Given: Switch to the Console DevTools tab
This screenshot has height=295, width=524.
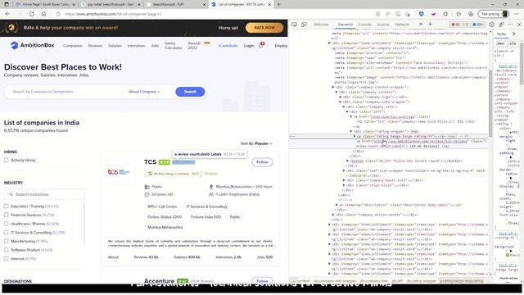Looking at the screenshot, I should tap(364, 25).
